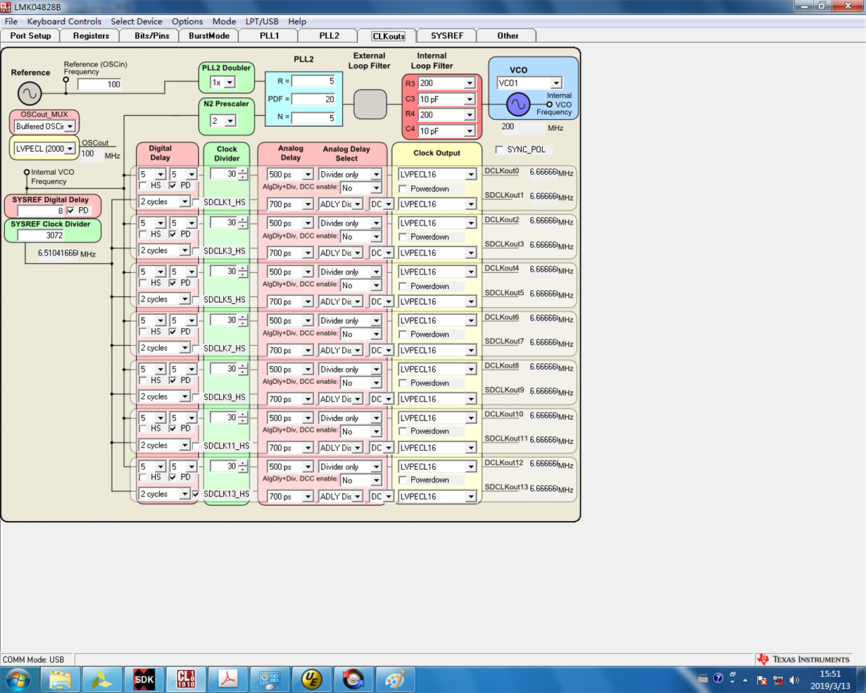
Task: Click the Reference OSCin Frequency field
Action: [99, 85]
